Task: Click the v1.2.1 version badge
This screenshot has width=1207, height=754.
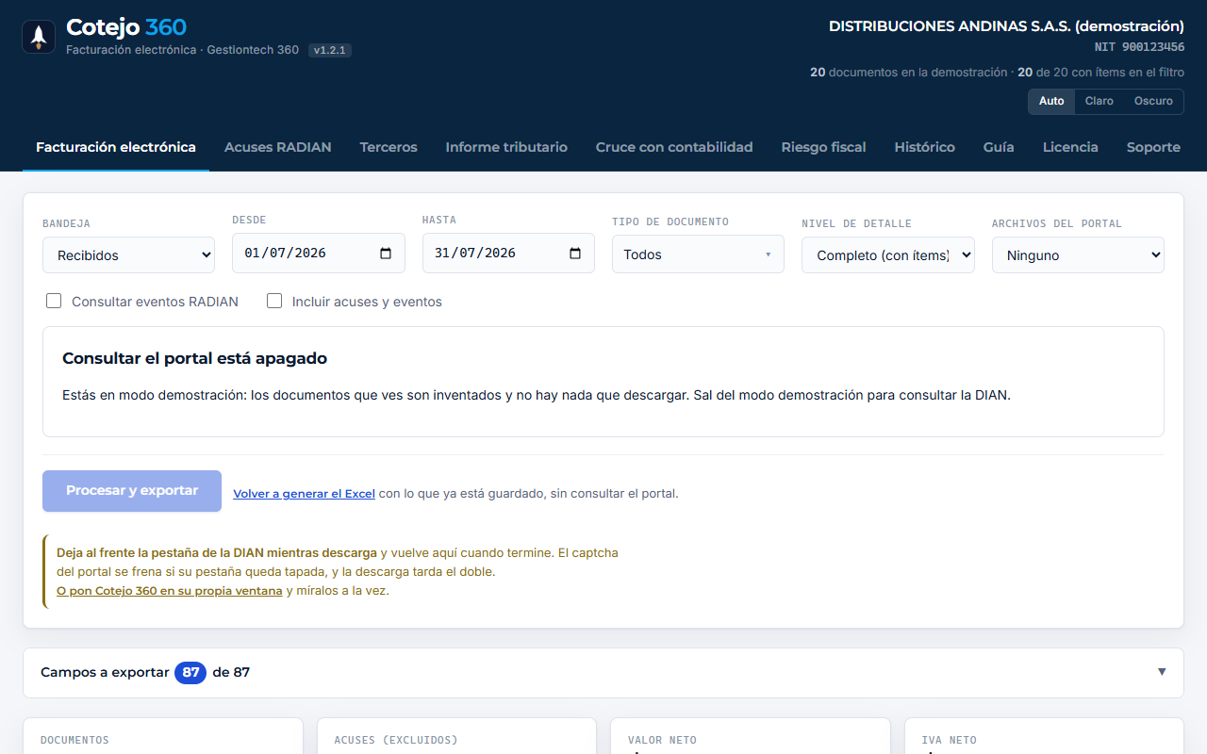Action: [x=330, y=50]
